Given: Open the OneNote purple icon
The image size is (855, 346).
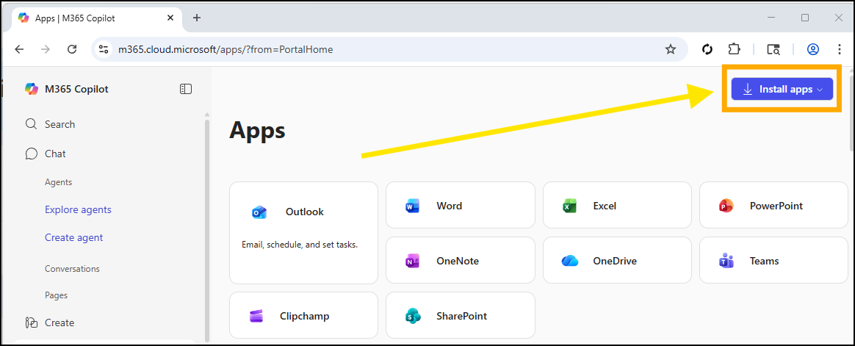Looking at the screenshot, I should pyautogui.click(x=413, y=262).
